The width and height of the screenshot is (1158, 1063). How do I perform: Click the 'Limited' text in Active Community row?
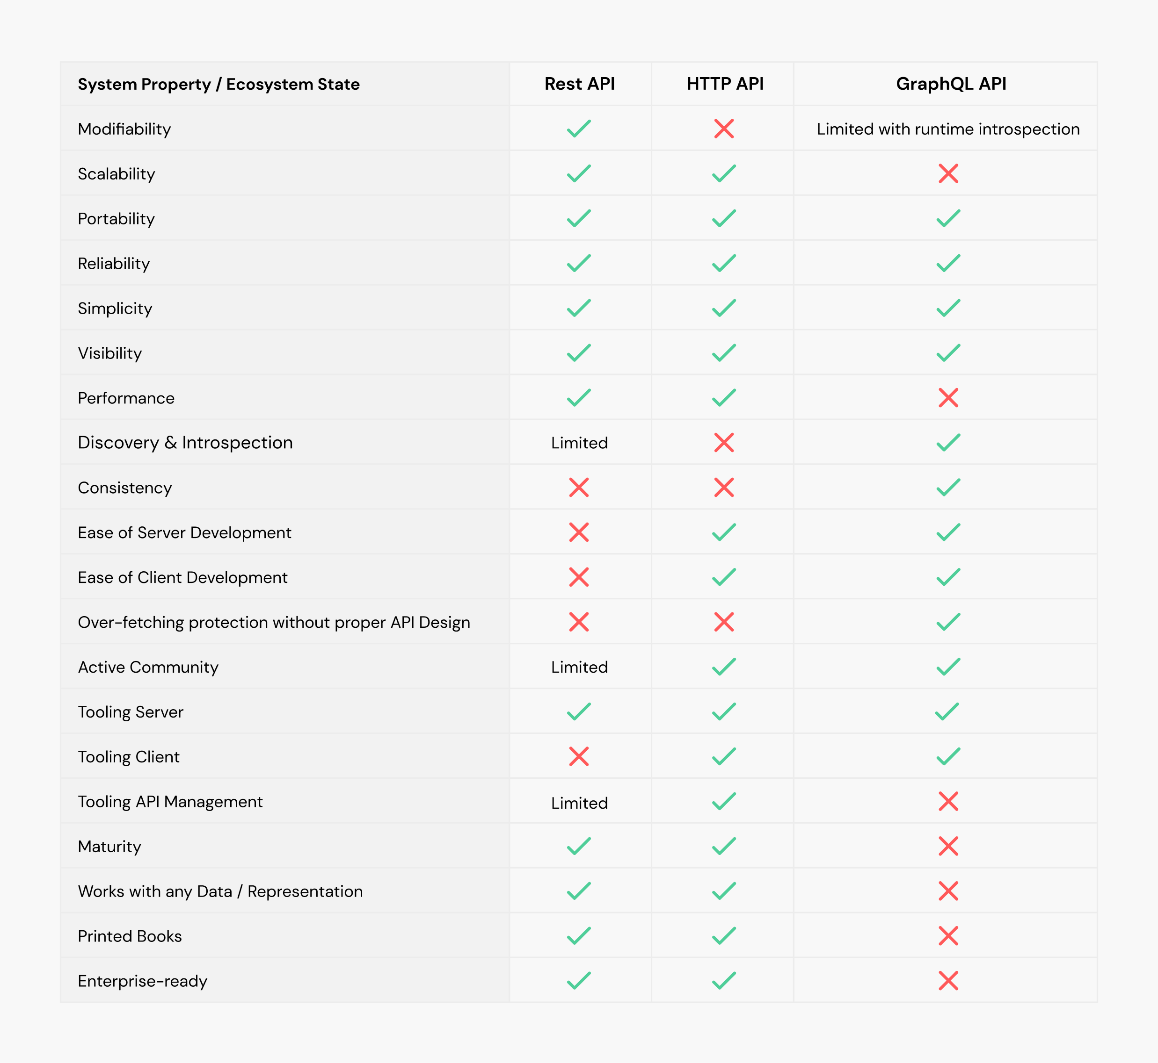tap(579, 667)
